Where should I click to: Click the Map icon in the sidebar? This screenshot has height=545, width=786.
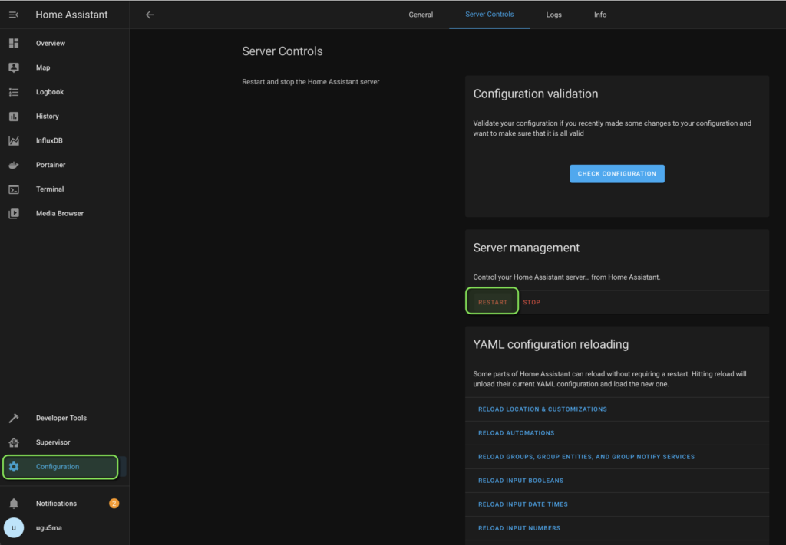14,67
